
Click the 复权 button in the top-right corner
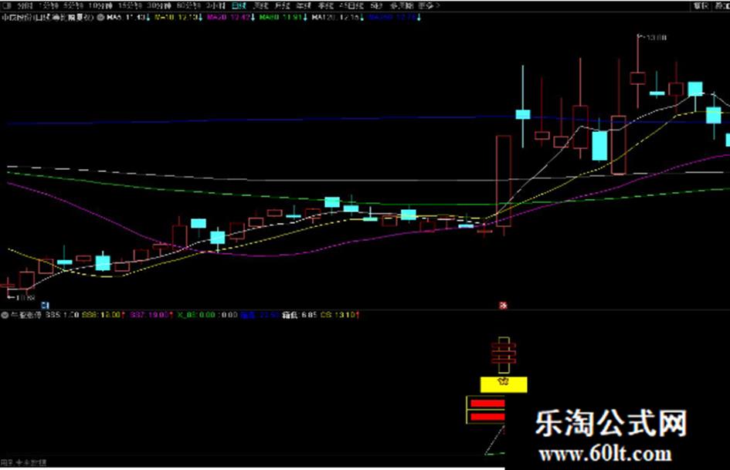pos(701,5)
